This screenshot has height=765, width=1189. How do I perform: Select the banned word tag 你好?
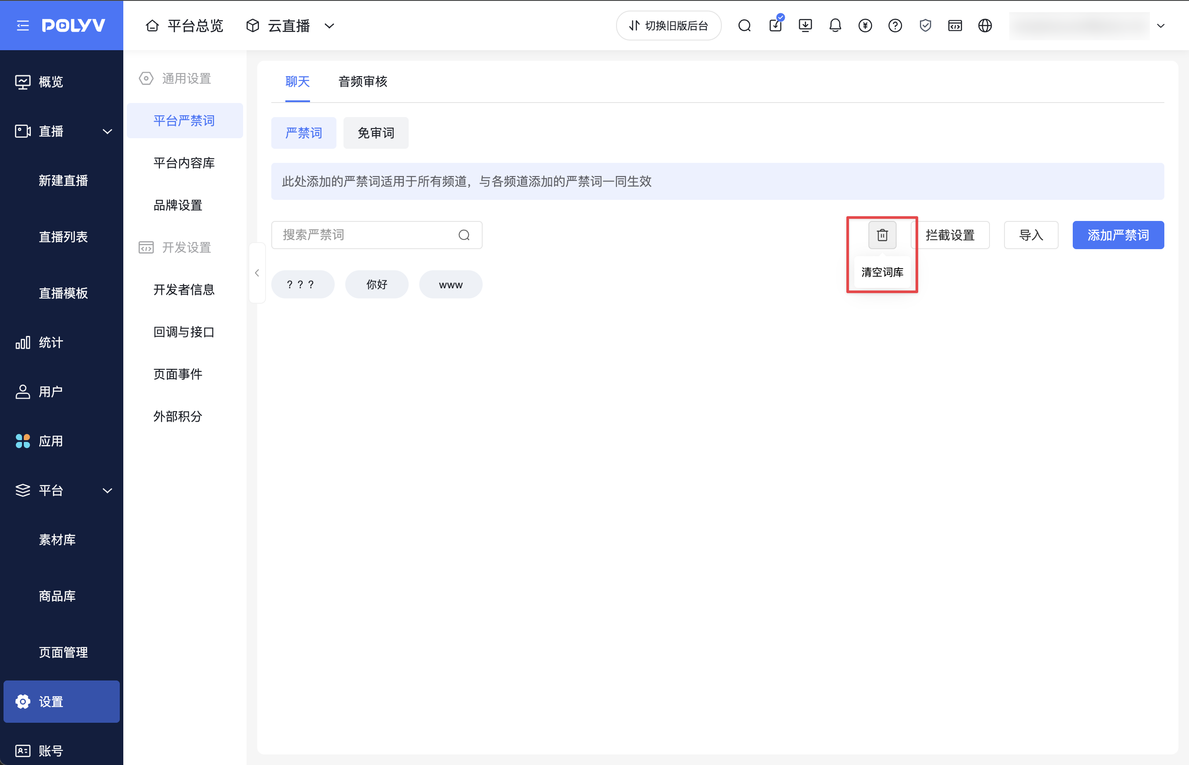(x=377, y=284)
